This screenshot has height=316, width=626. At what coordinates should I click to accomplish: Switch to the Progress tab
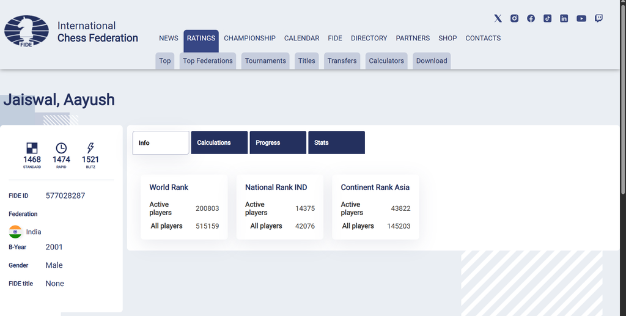pos(278,142)
